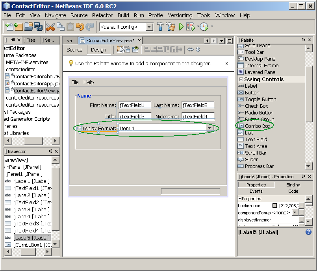This screenshot has height=271, width=317.
Task: Click the Save All toolbar icon
Action: [x=38, y=27]
